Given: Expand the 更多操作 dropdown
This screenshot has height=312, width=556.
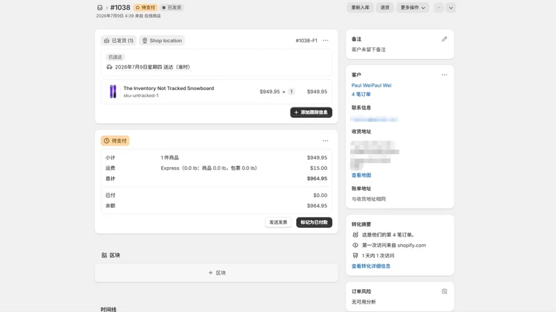Looking at the screenshot, I should (x=413, y=8).
